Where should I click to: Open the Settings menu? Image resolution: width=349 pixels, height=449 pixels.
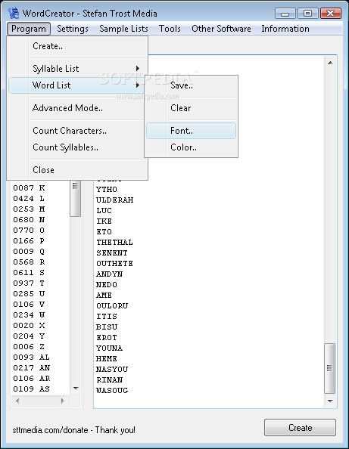(73, 29)
